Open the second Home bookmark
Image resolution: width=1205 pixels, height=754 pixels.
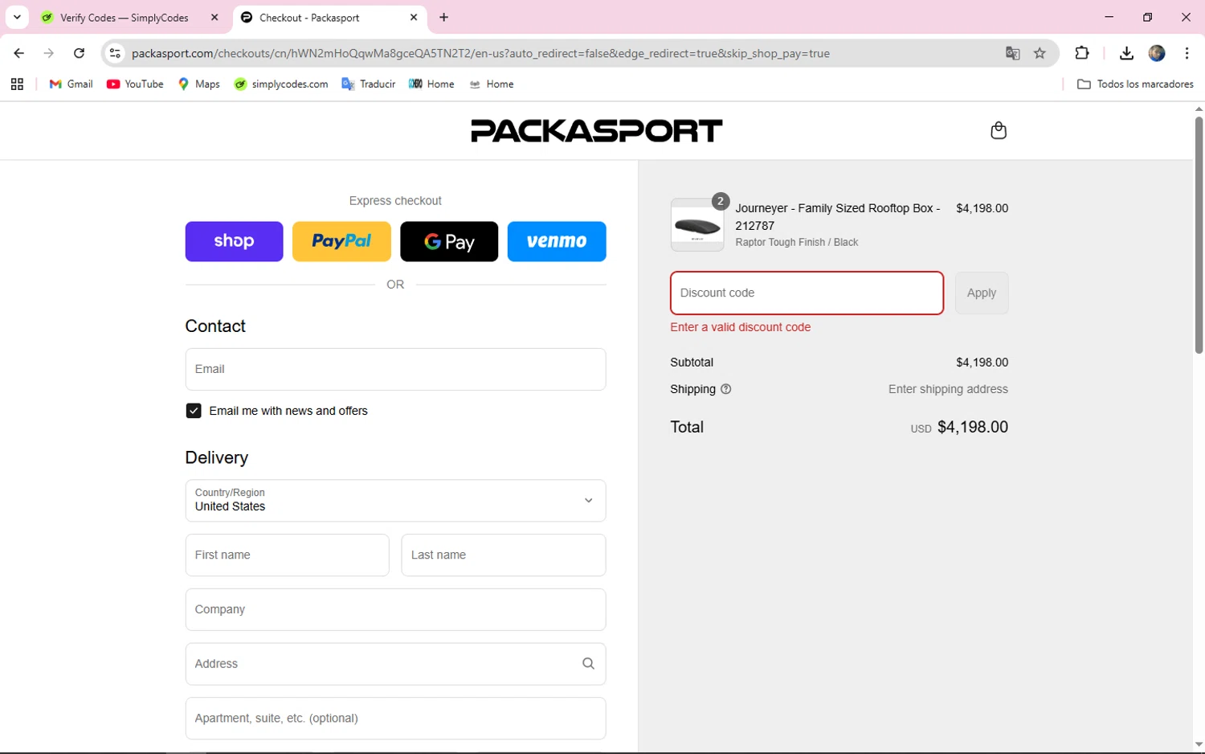click(491, 84)
